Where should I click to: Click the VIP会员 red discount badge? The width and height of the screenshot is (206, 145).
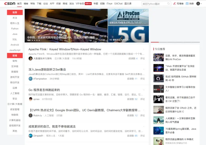click(88, 4)
